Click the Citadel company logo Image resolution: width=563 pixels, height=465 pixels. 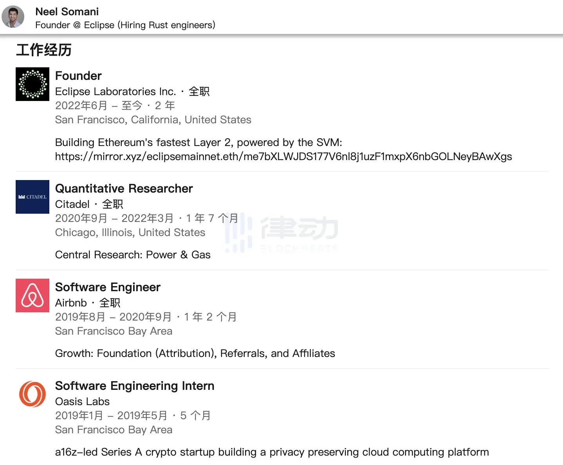coord(32,197)
